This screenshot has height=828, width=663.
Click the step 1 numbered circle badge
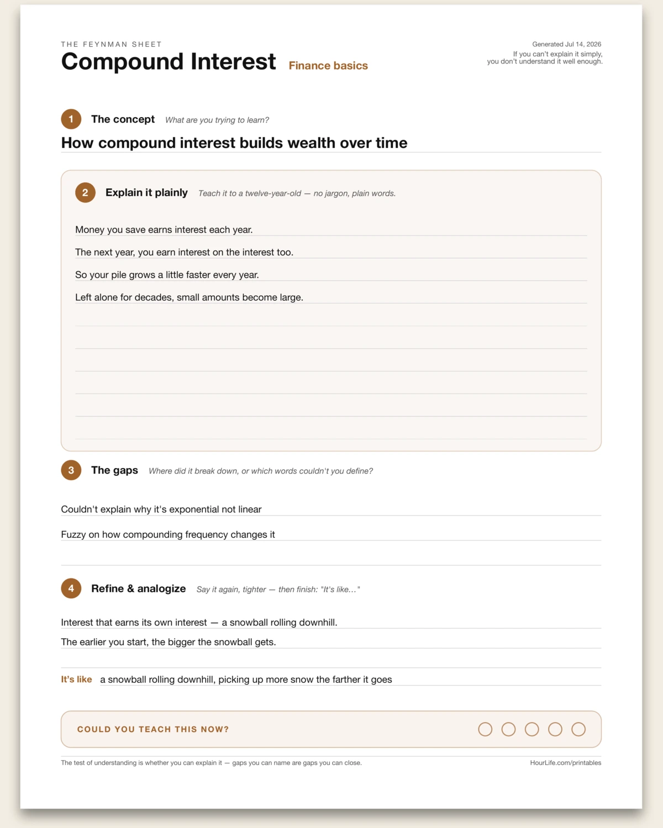71,119
